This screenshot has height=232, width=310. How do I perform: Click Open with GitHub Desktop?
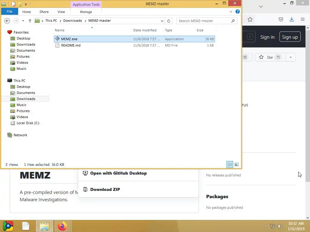118,173
